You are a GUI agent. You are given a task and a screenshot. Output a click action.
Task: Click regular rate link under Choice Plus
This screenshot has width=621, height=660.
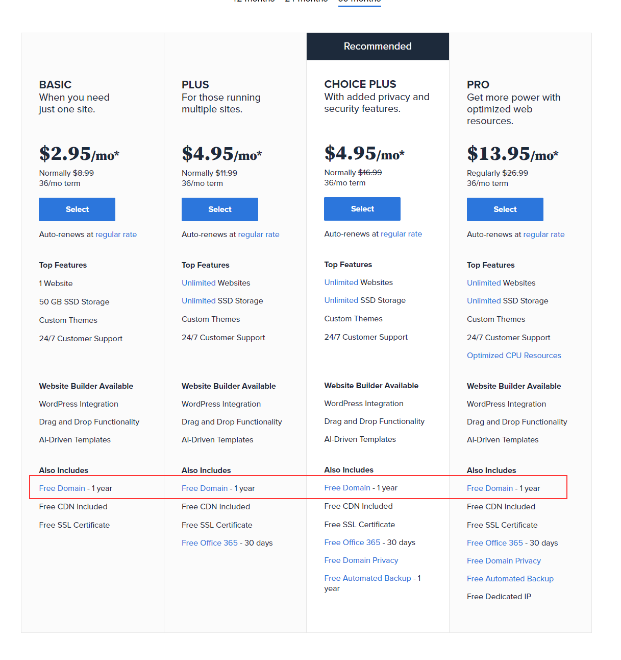point(401,234)
